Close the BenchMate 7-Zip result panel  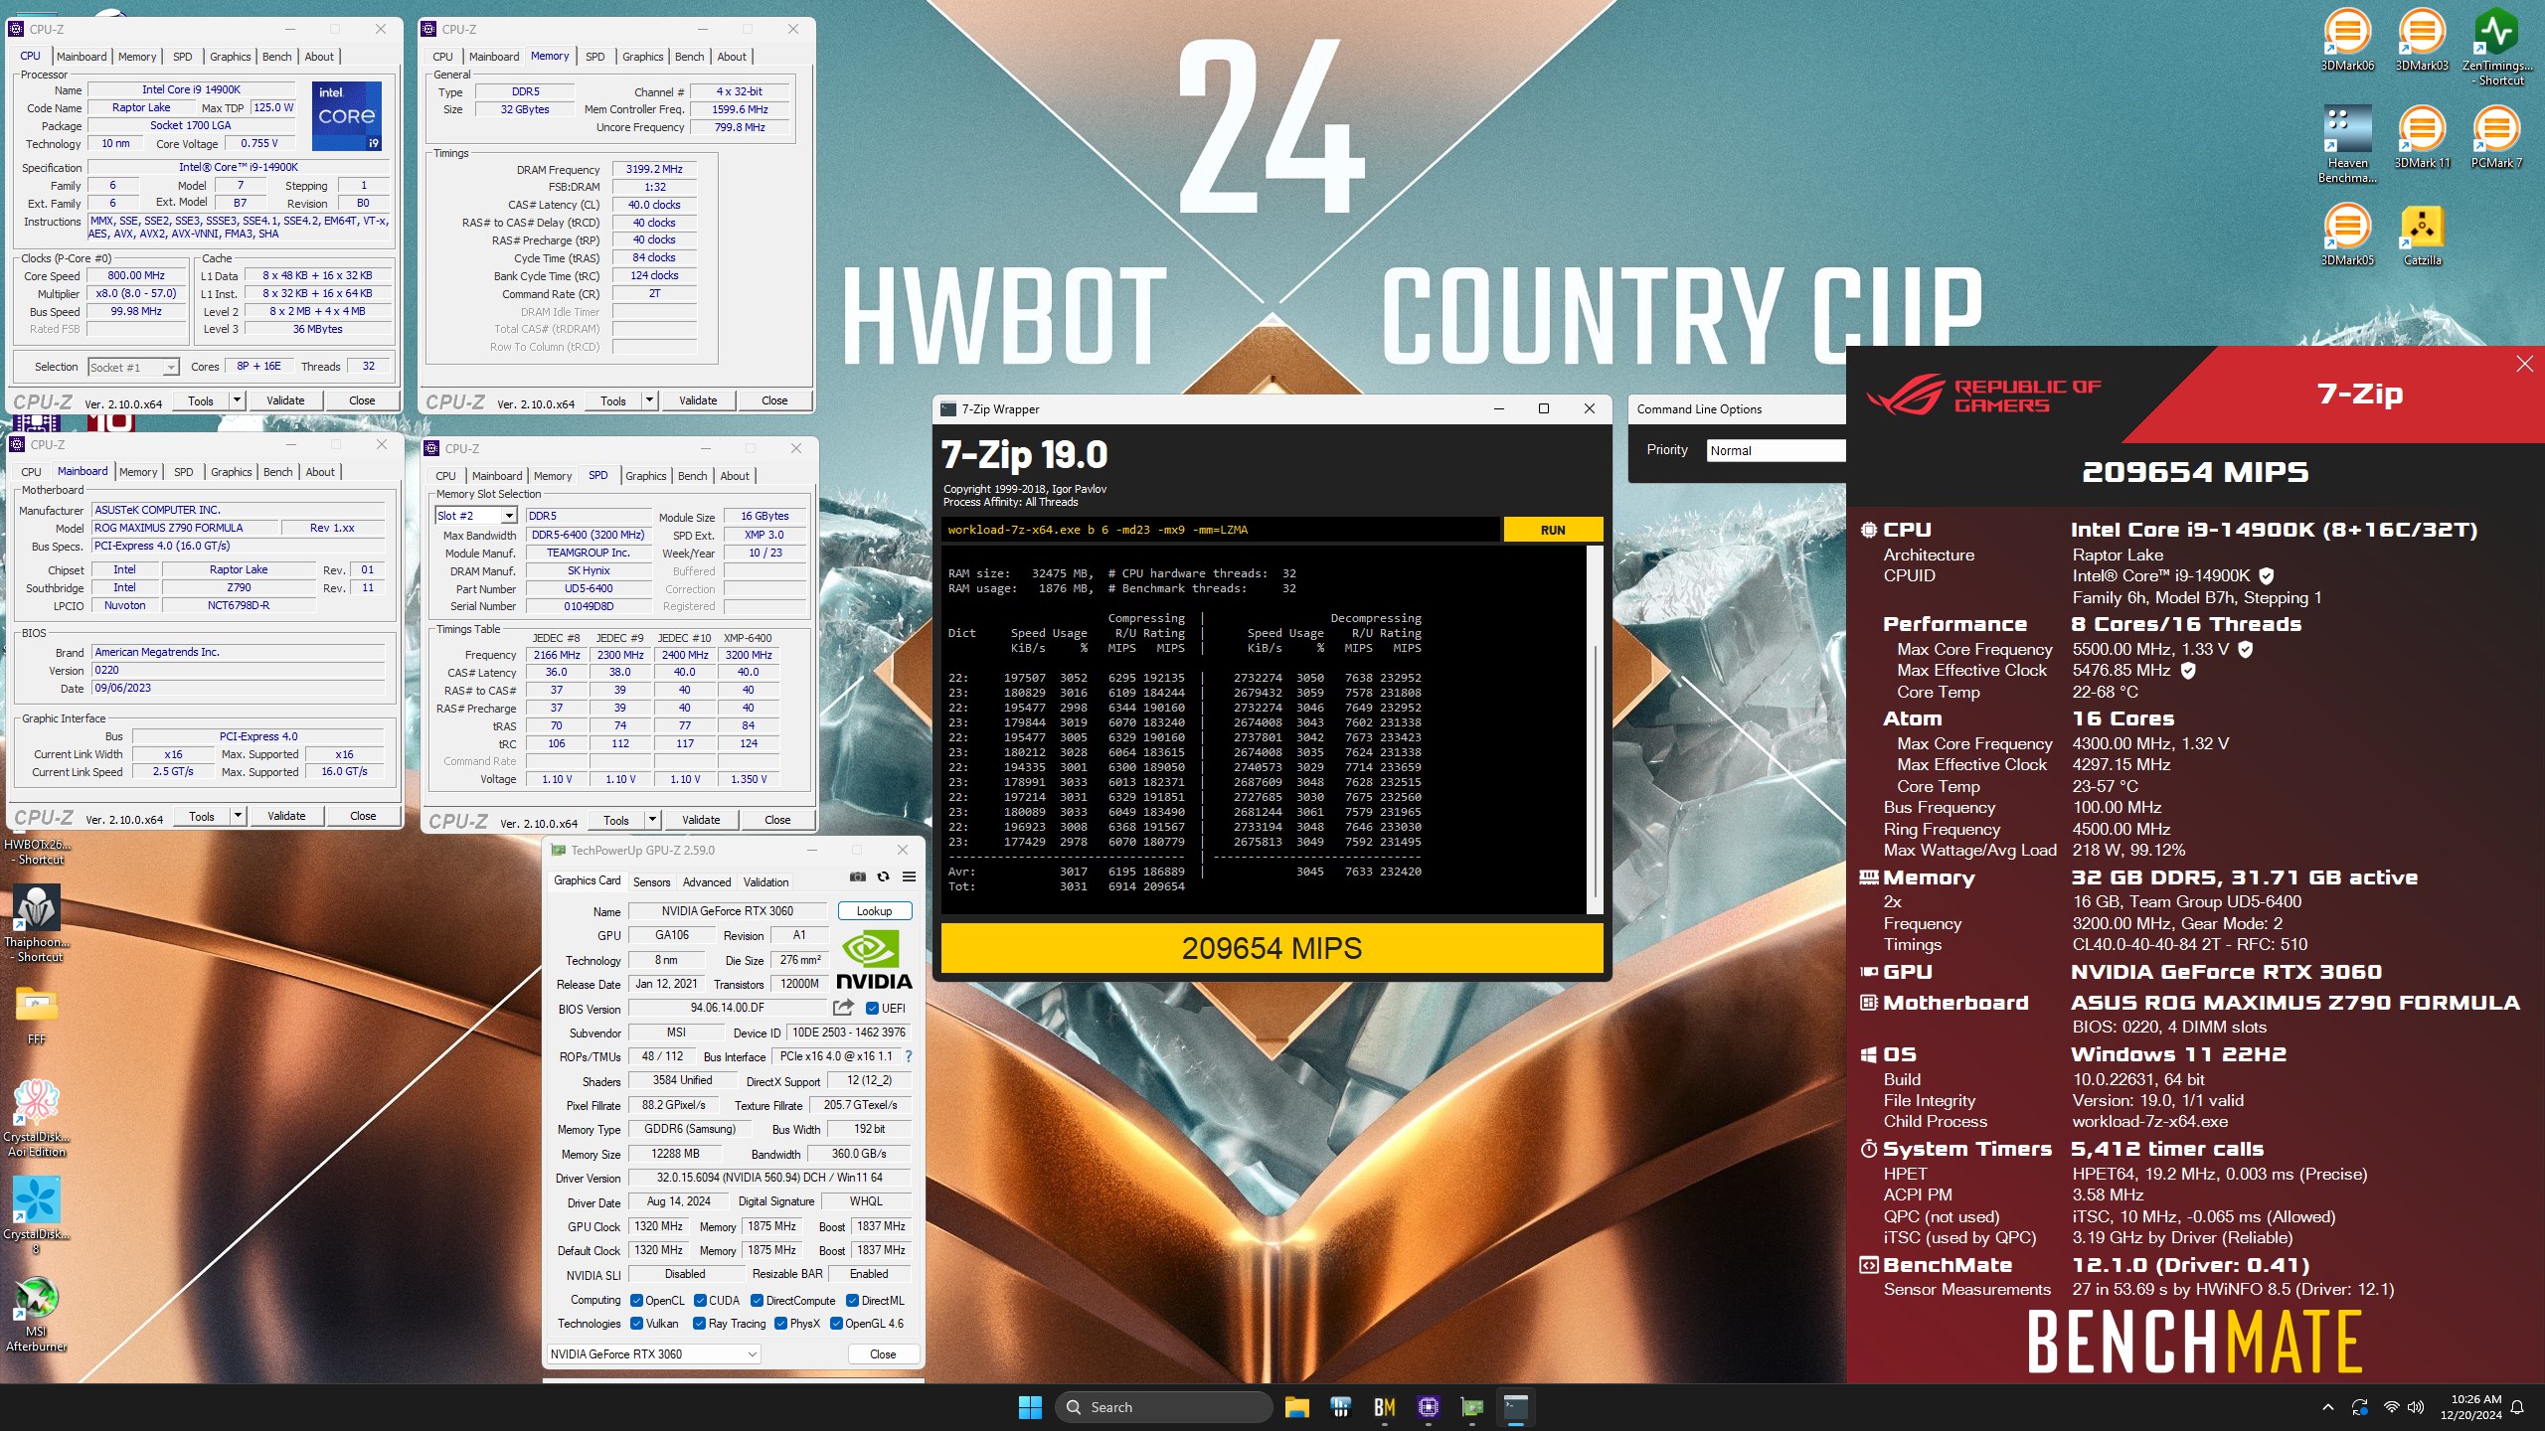pyautogui.click(x=2524, y=364)
